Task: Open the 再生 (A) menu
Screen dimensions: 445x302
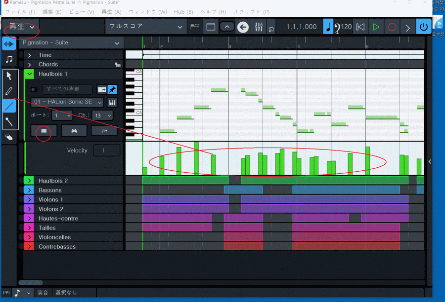Action: click(111, 12)
